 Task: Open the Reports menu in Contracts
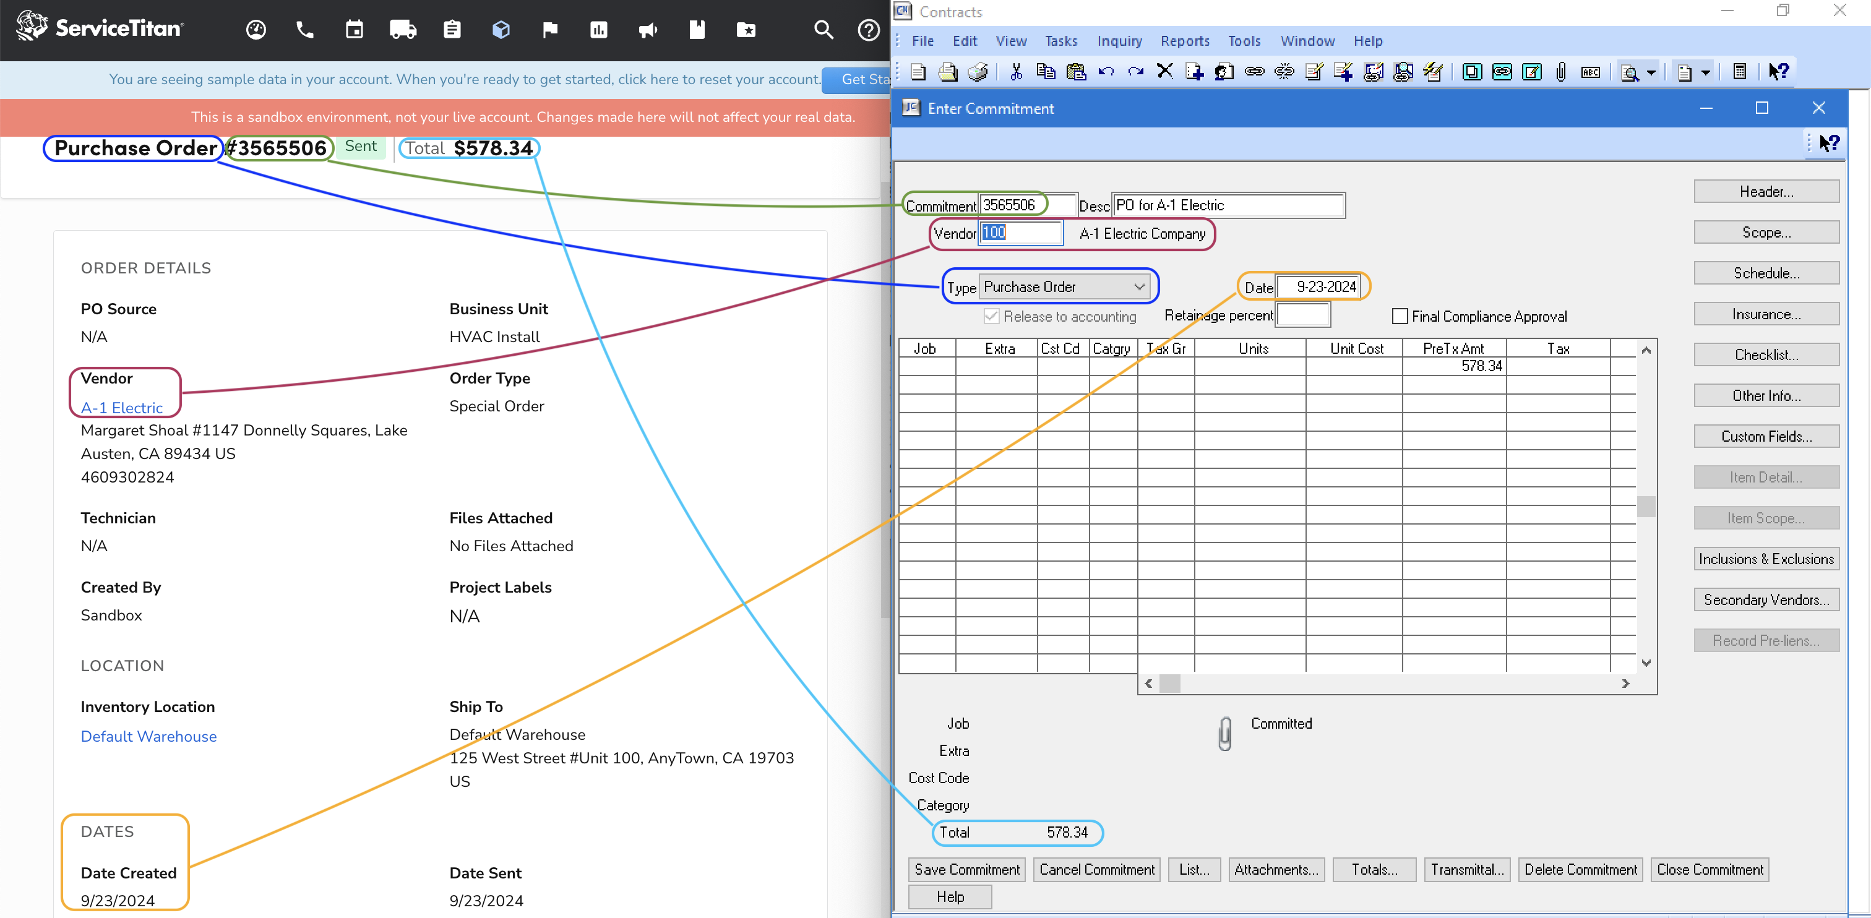[x=1185, y=41]
